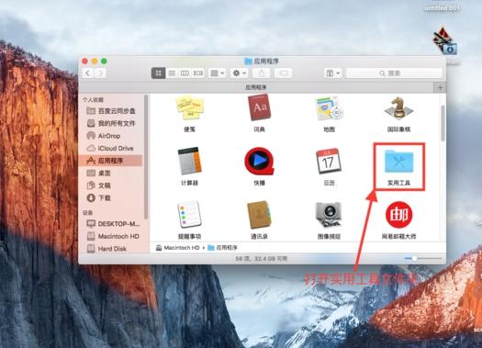Select Hard Disk in the sidebar
The width and height of the screenshot is (482, 348).
(x=113, y=249)
